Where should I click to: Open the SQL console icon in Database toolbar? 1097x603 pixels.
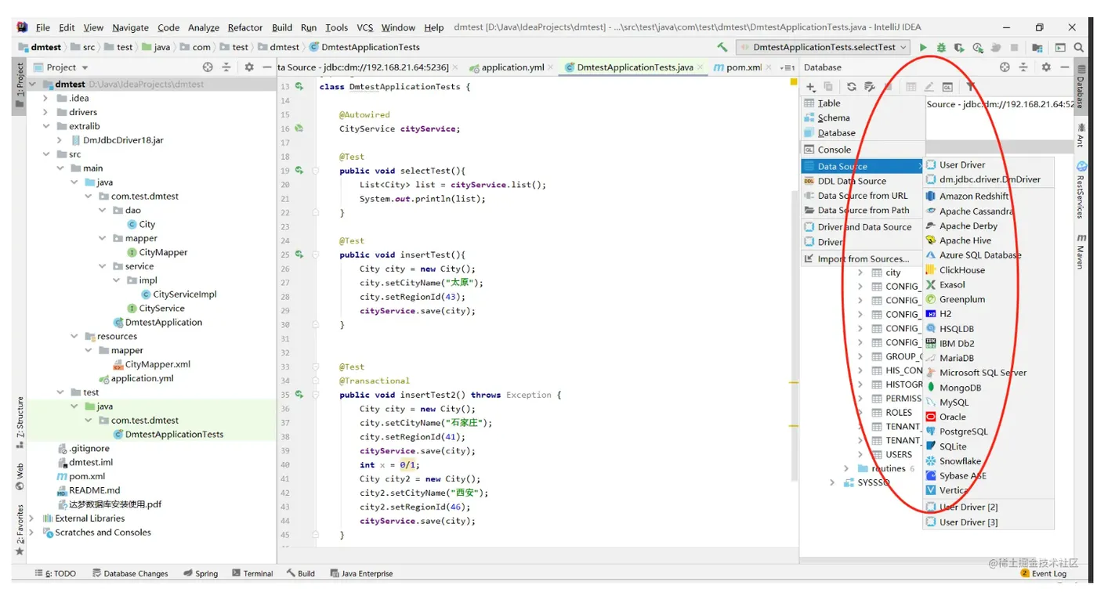(947, 87)
